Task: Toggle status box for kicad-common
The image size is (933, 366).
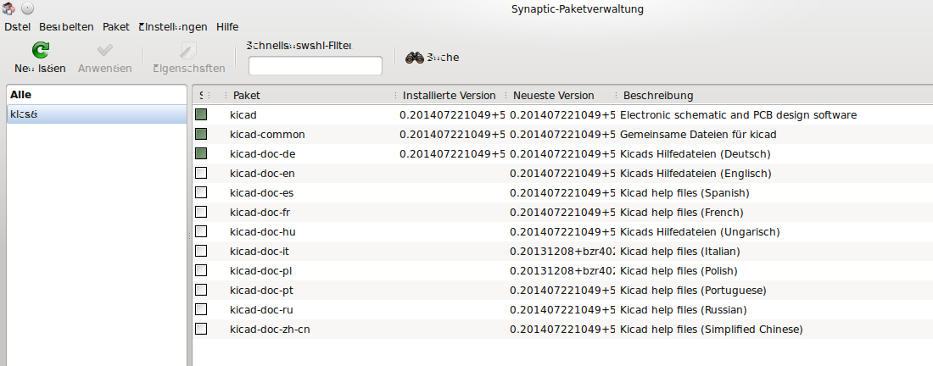Action: pos(201,134)
